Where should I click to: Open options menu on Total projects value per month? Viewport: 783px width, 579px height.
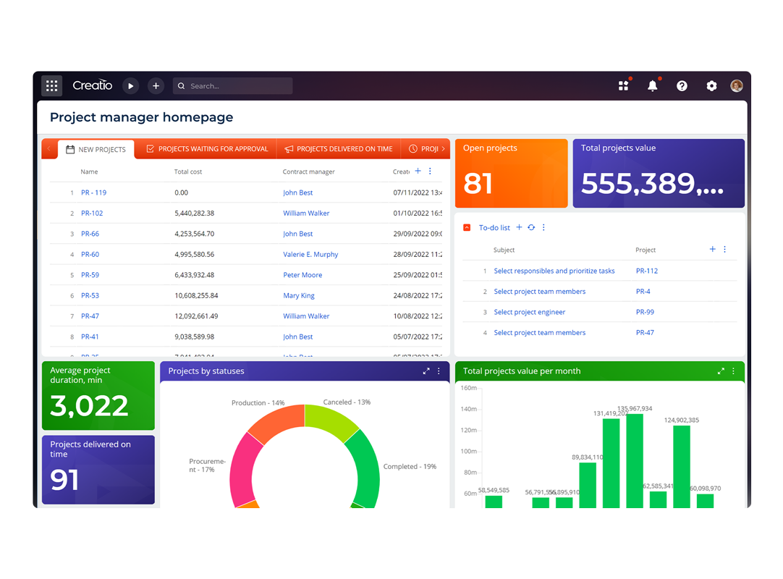pos(733,371)
